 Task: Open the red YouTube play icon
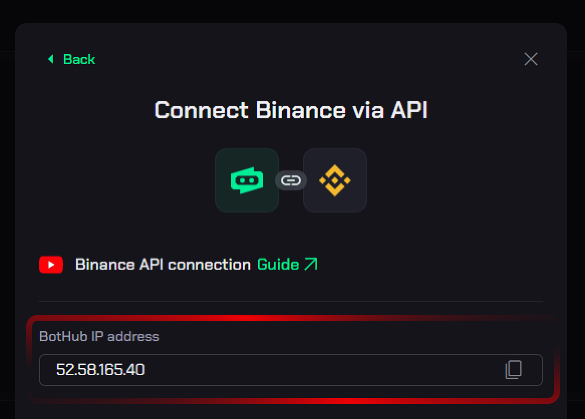tap(51, 265)
